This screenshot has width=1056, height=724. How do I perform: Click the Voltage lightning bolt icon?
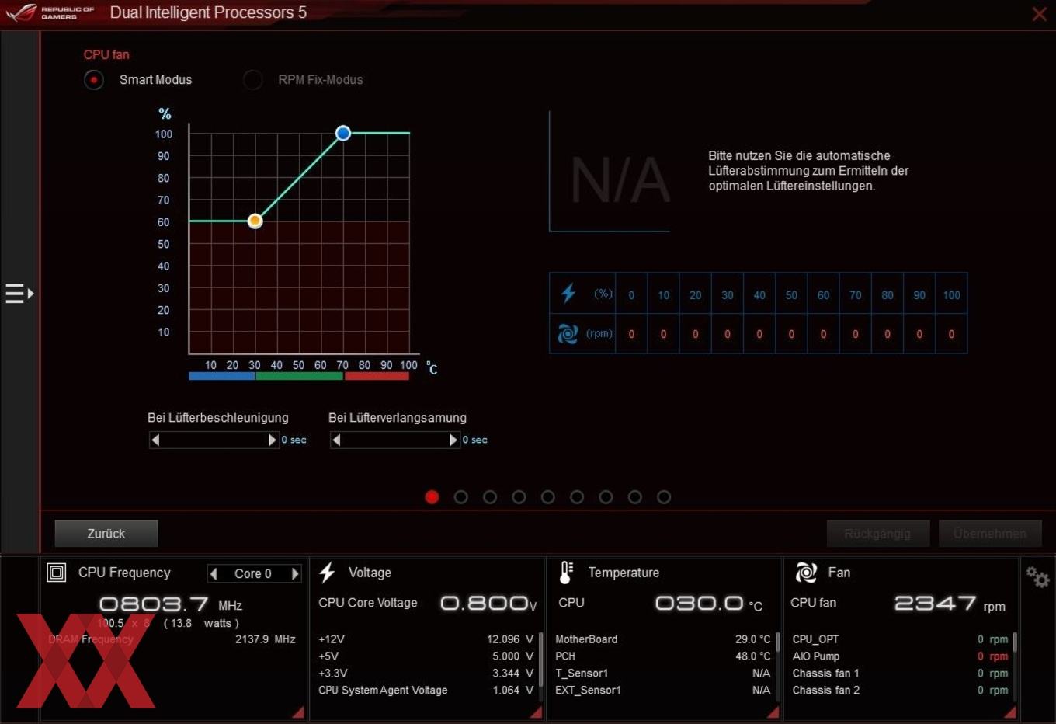[327, 573]
